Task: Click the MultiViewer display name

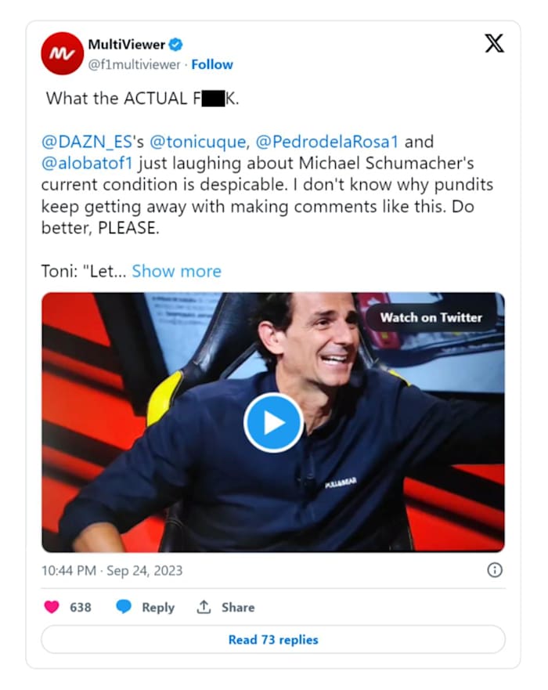Action: coord(125,45)
